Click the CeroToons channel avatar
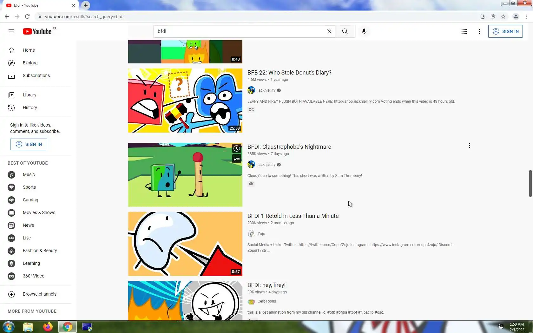Viewport: 533px width, 333px height. (x=251, y=302)
